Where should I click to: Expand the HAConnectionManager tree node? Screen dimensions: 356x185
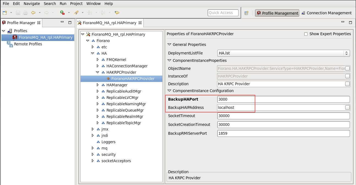(98, 66)
